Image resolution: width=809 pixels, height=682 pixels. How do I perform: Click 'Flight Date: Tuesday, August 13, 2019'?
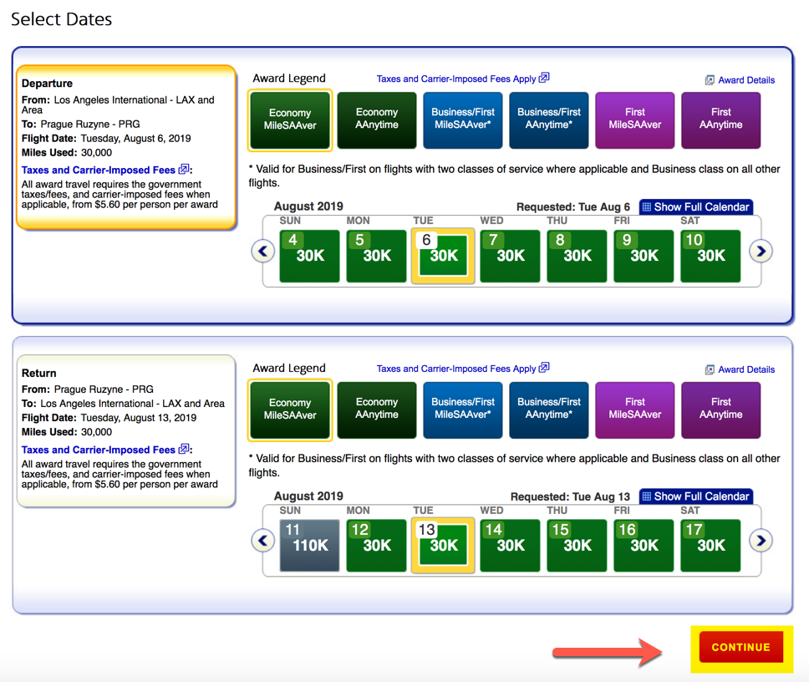(109, 417)
